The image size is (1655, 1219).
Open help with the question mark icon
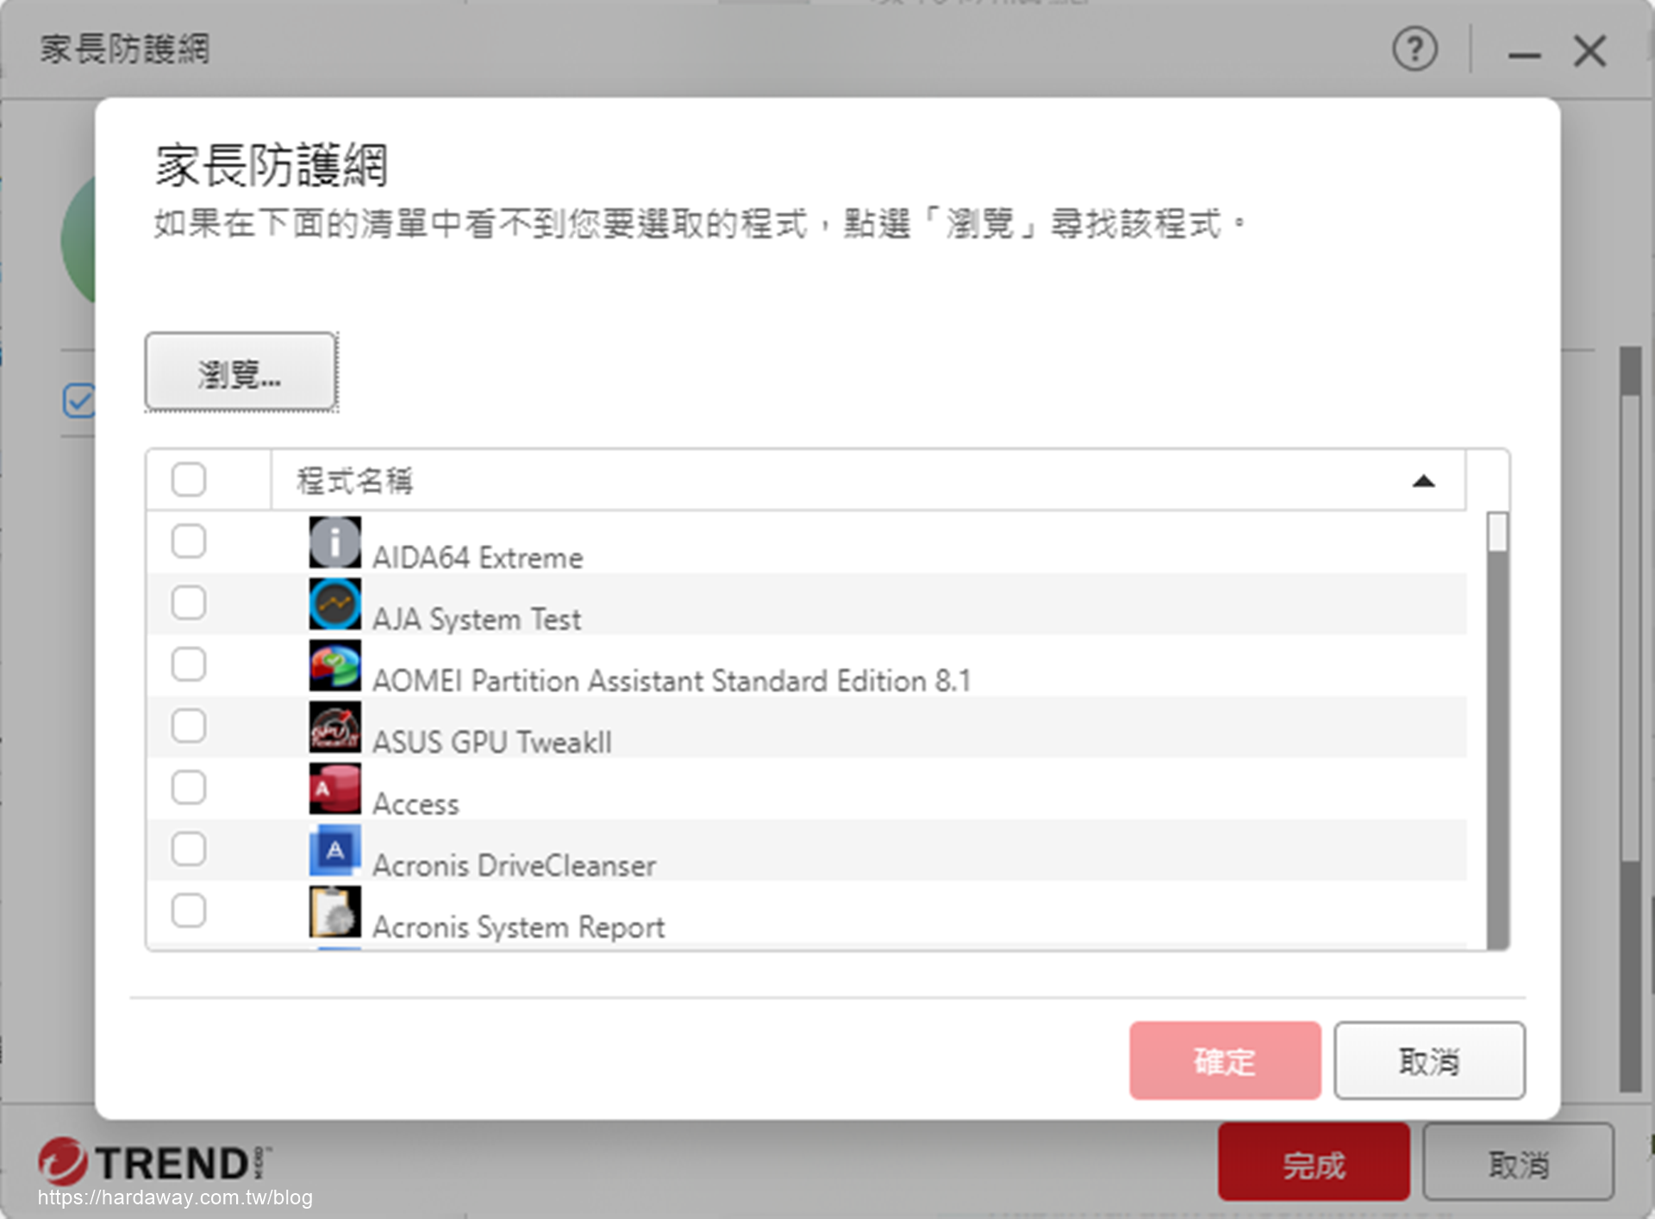tap(1415, 50)
